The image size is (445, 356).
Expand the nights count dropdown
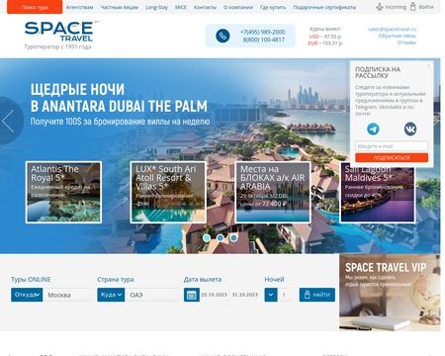(271, 295)
